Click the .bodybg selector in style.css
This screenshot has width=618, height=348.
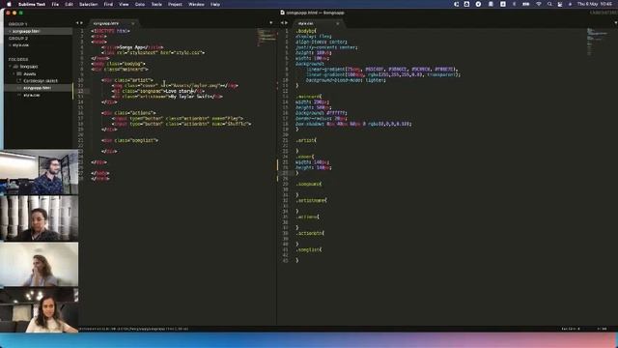pyautogui.click(x=305, y=31)
